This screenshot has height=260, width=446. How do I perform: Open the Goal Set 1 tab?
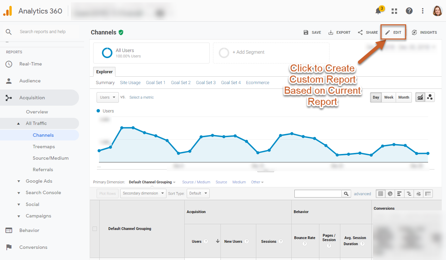coord(156,82)
